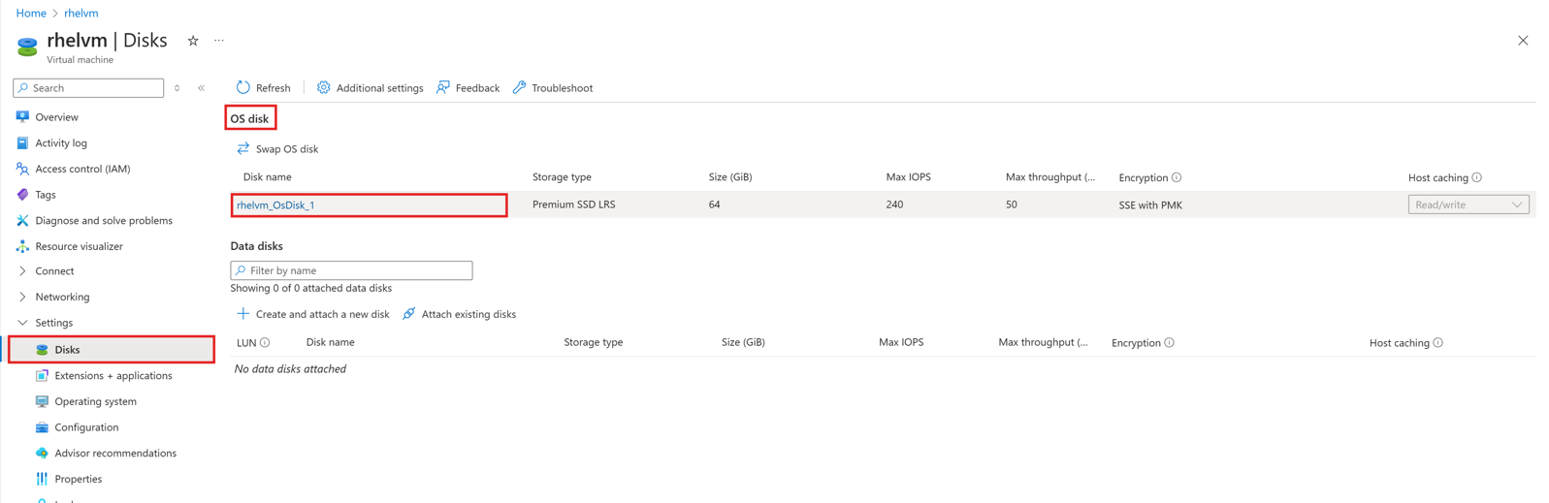This screenshot has height=503, width=1549.
Task: Click the LUN info icon
Action: [265, 342]
